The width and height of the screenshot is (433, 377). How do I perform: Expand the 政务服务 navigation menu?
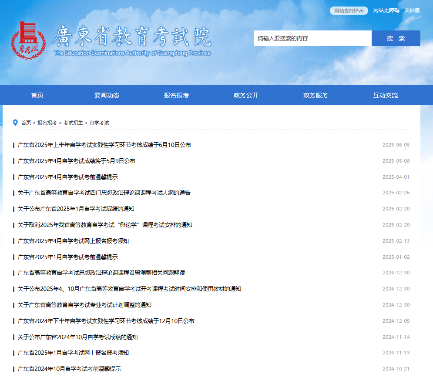click(316, 95)
